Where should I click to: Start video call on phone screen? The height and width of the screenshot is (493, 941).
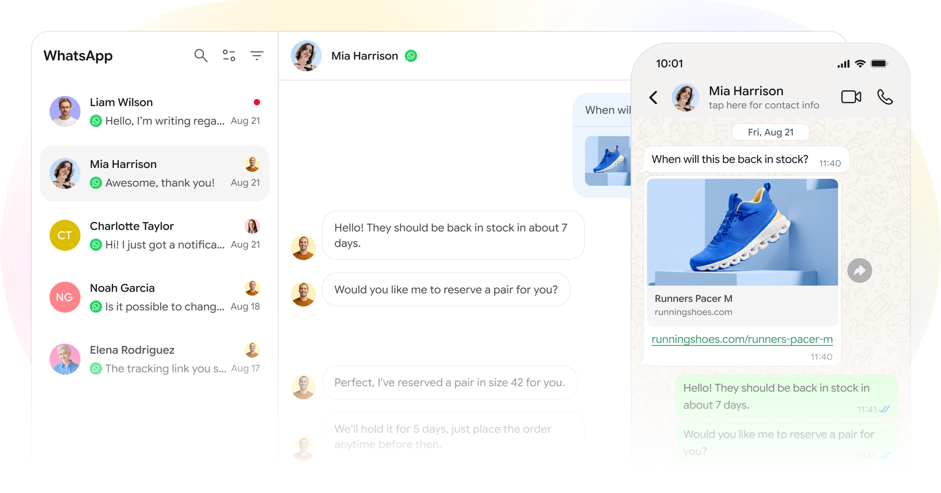[x=851, y=97]
